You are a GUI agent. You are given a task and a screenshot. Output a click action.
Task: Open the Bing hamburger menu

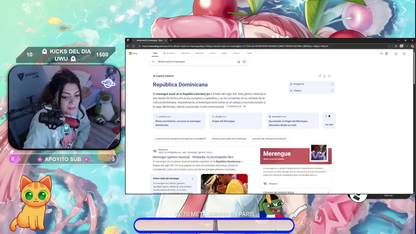click(x=404, y=54)
